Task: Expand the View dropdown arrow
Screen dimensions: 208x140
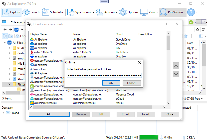Action: click(x=157, y=12)
